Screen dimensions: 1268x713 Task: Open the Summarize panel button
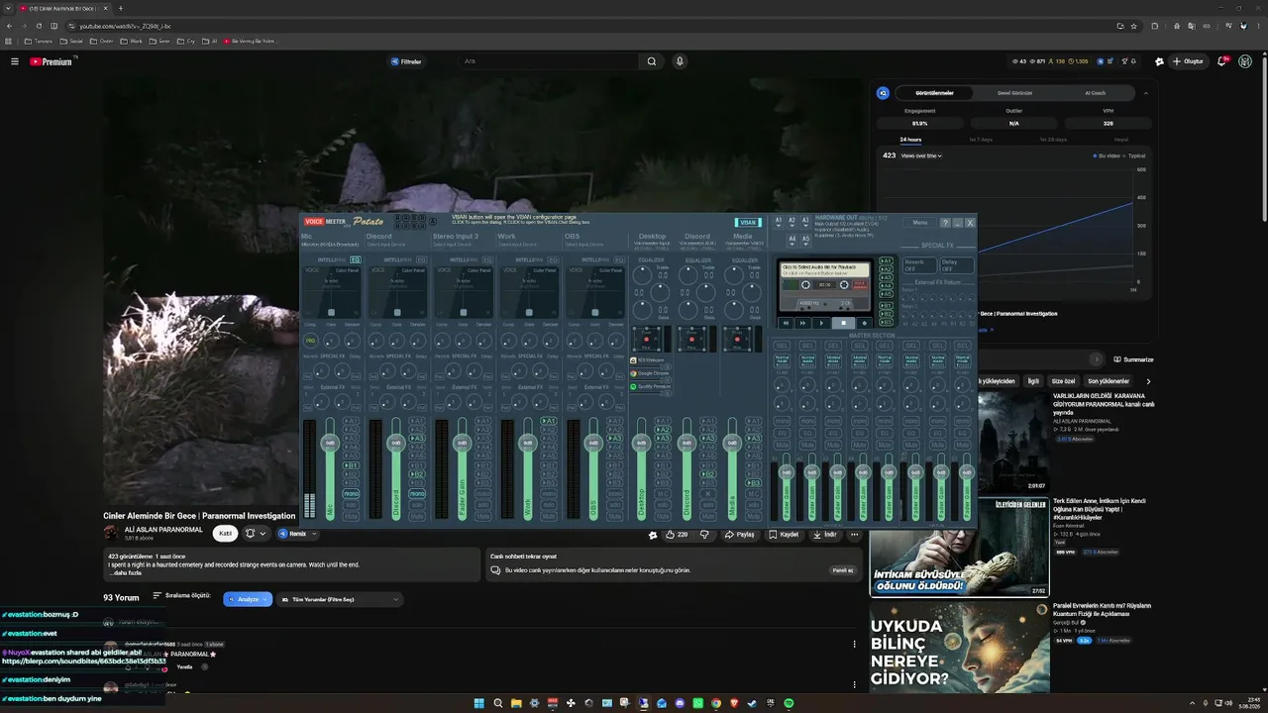pos(1133,359)
